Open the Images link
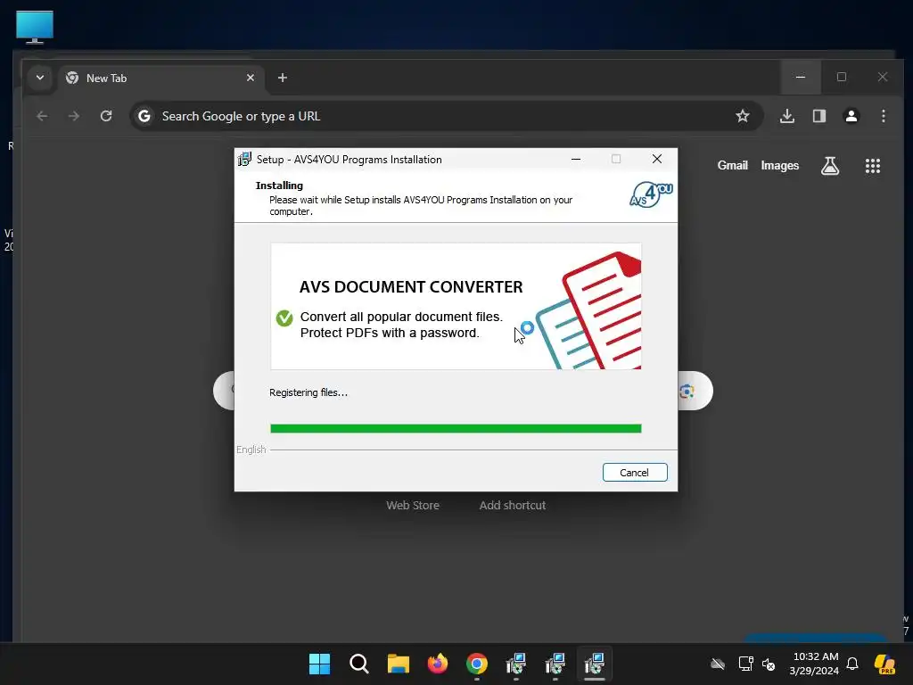 779,165
